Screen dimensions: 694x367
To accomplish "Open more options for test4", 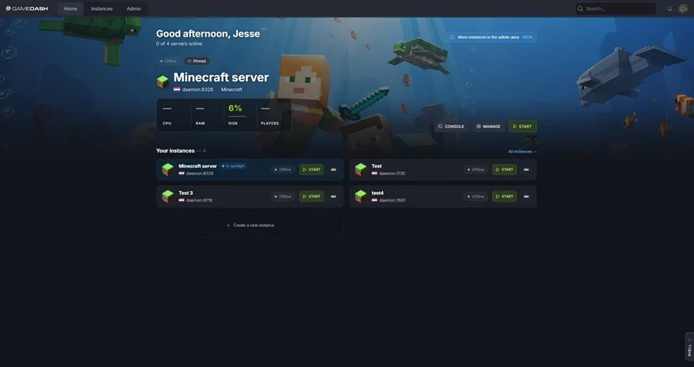I will click(526, 197).
